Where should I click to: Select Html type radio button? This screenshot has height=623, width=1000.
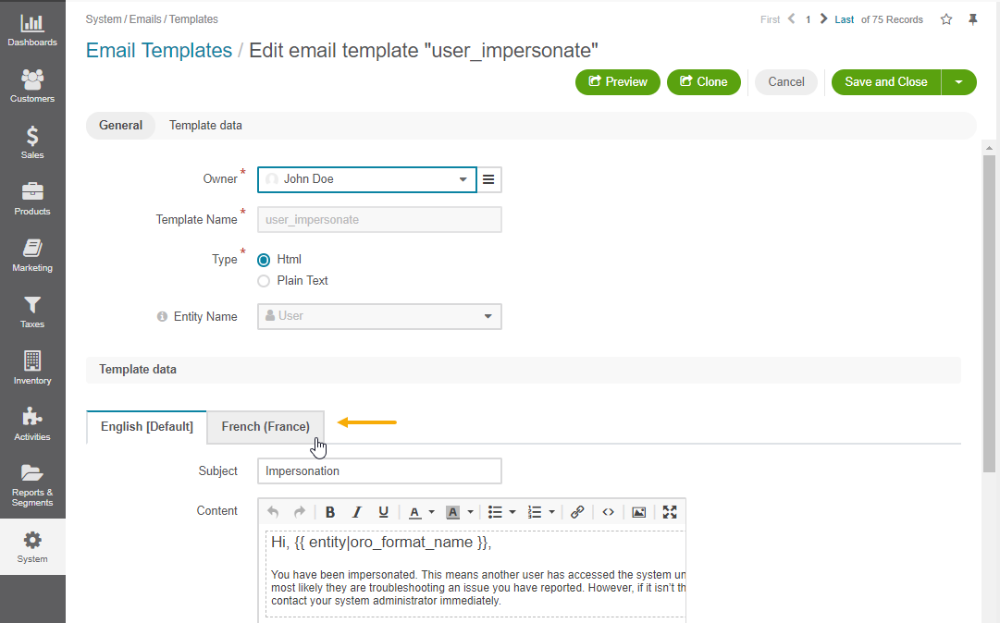264,260
